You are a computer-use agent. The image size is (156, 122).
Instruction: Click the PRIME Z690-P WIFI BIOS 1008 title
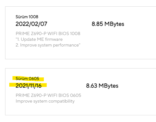point(48,33)
